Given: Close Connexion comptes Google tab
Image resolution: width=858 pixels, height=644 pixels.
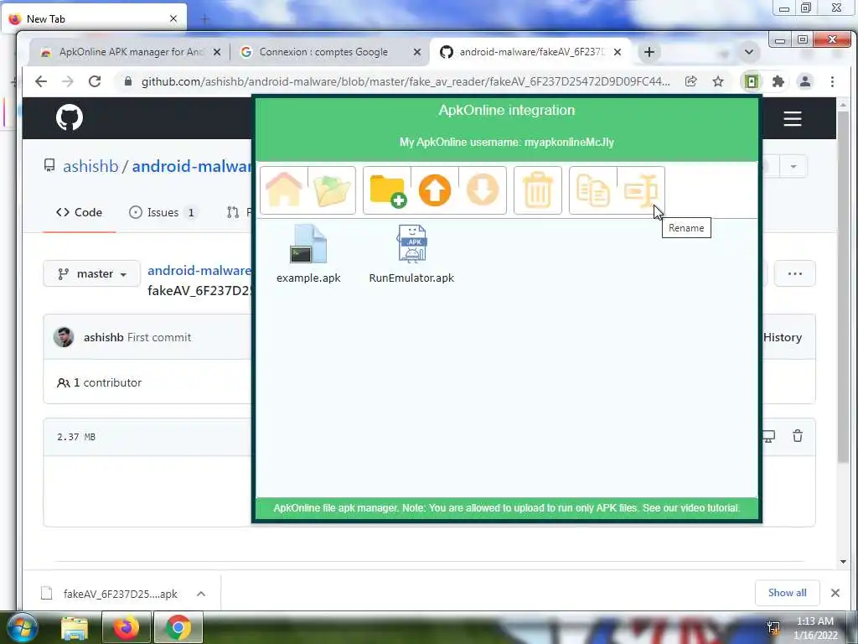Looking at the screenshot, I should point(417,52).
